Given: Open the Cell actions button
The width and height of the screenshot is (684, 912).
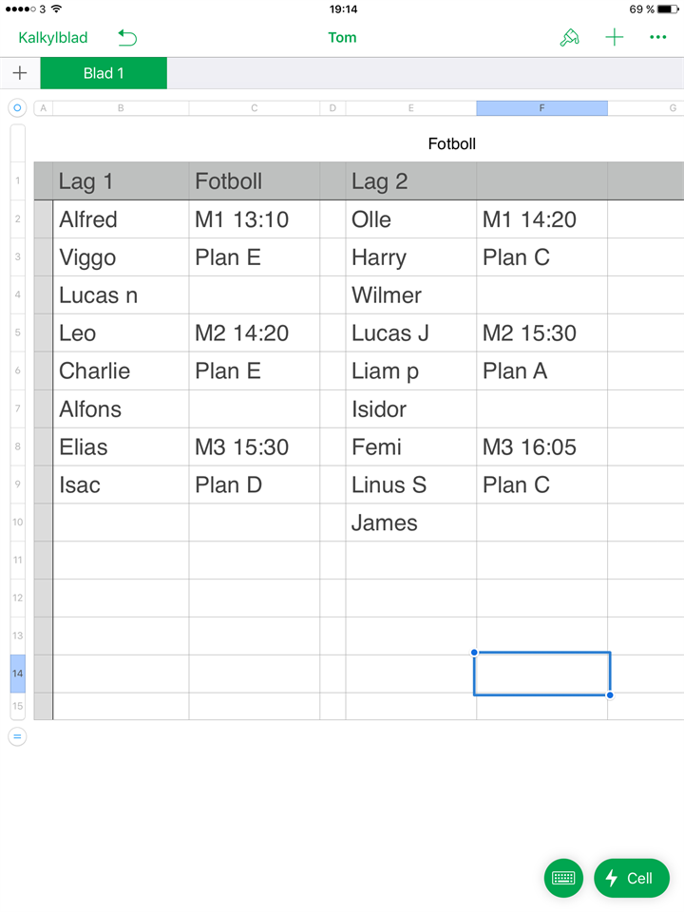Looking at the screenshot, I should pyautogui.click(x=631, y=878).
